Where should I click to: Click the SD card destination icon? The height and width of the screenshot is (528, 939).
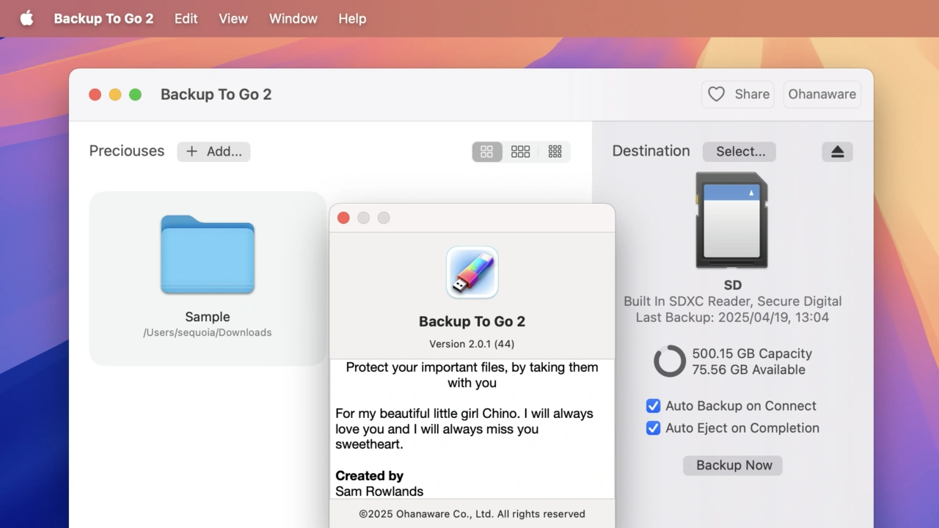731,221
